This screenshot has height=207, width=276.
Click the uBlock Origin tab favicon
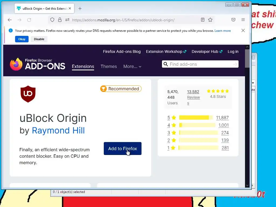click(x=19, y=8)
